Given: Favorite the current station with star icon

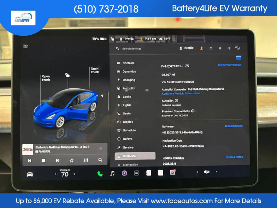Looking at the screenshot, I should (71, 161).
